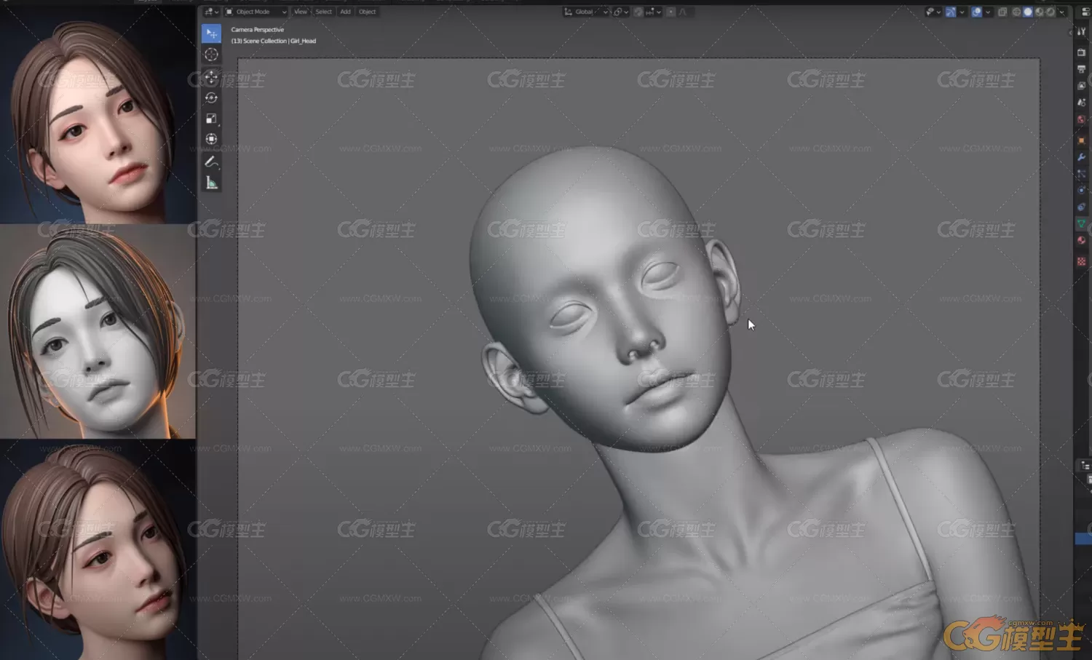The width and height of the screenshot is (1092, 660).
Task: Expand the gizmo options dropdown arrow
Action: click(962, 12)
